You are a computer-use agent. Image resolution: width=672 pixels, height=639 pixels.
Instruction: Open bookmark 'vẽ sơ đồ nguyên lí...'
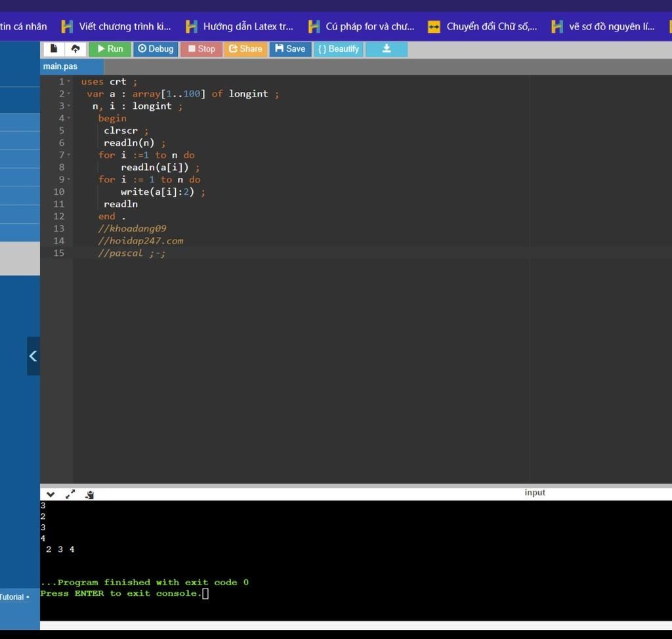(x=602, y=27)
